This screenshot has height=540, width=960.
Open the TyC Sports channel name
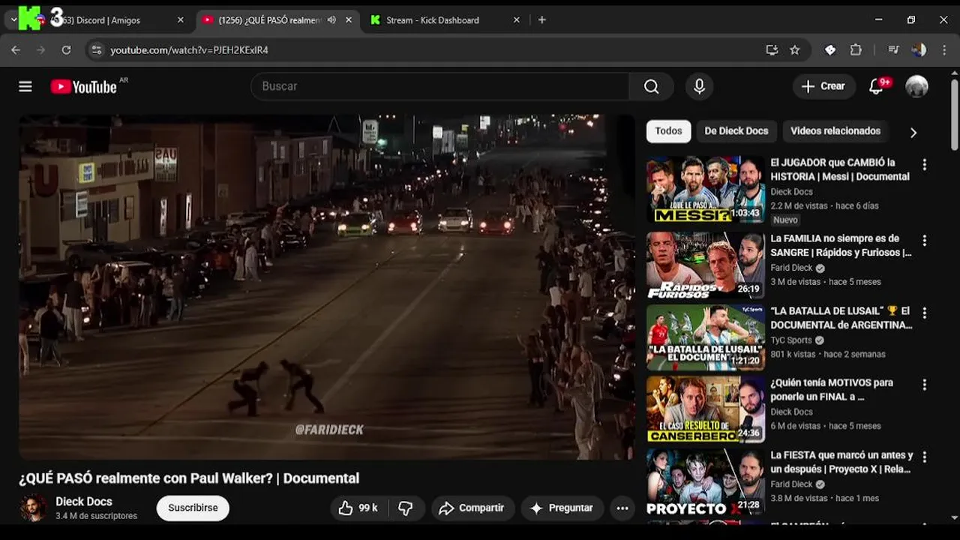tap(791, 340)
